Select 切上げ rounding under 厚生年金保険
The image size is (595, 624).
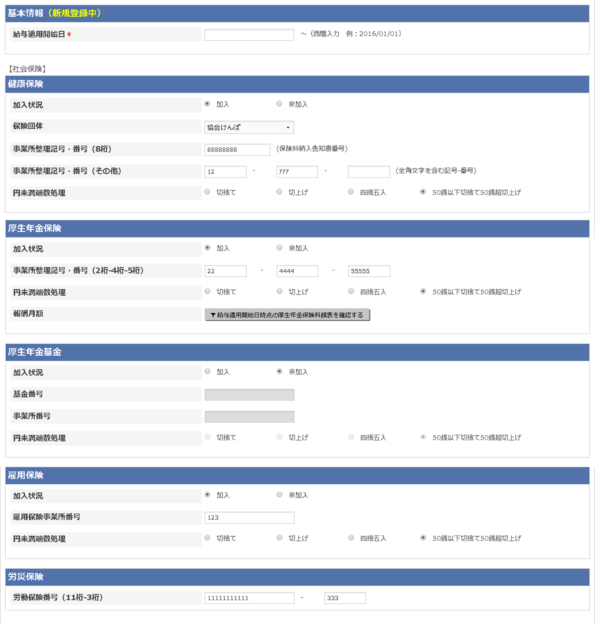point(280,291)
